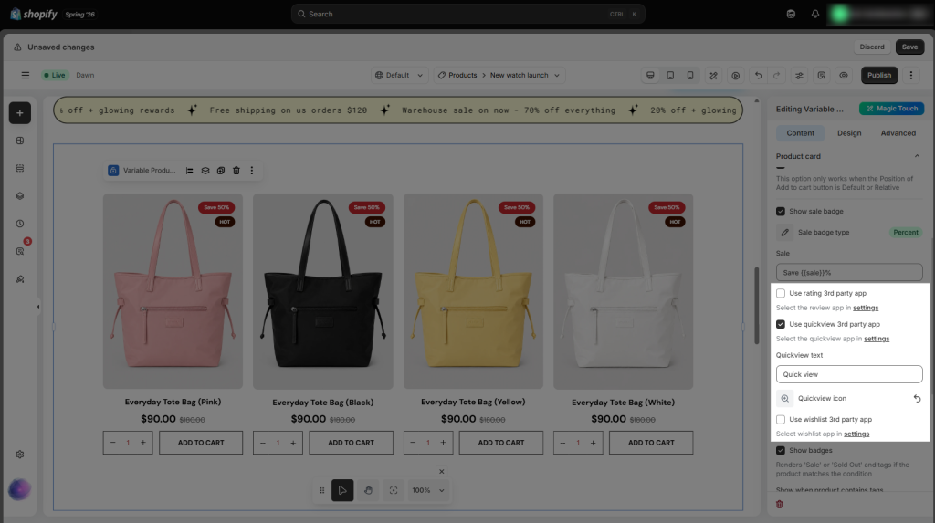The width and height of the screenshot is (935, 523).
Task: Open the more options menu beside Publish
Action: tap(911, 75)
